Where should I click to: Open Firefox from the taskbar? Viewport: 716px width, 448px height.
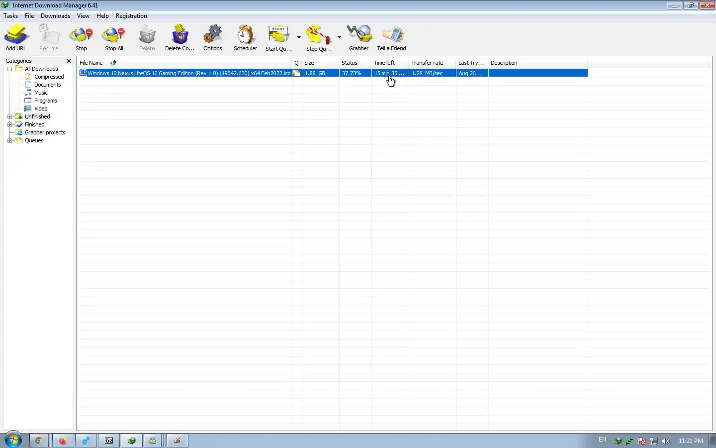point(63,441)
